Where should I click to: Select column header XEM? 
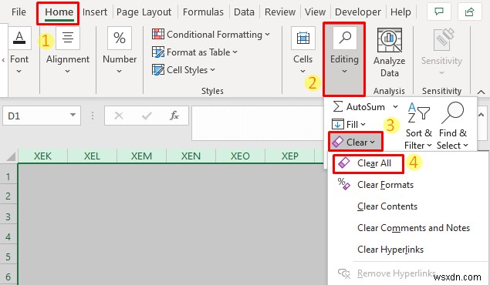coord(141,156)
